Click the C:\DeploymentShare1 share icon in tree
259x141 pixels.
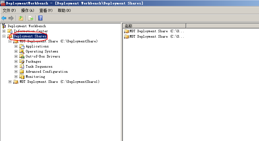click(x=16, y=82)
